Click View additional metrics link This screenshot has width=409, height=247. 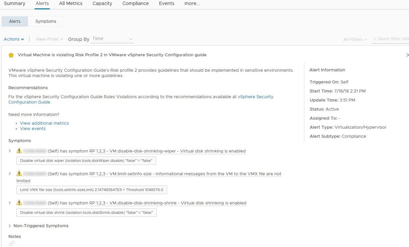[x=44, y=123]
